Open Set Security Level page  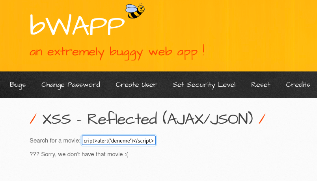pyautogui.click(x=204, y=85)
